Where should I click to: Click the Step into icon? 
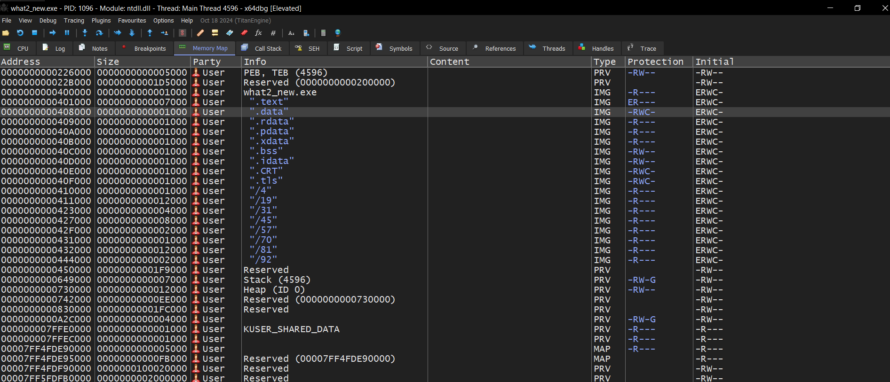pyautogui.click(x=85, y=33)
